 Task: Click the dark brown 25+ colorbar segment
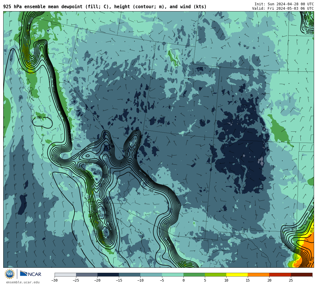[x=302, y=275]
